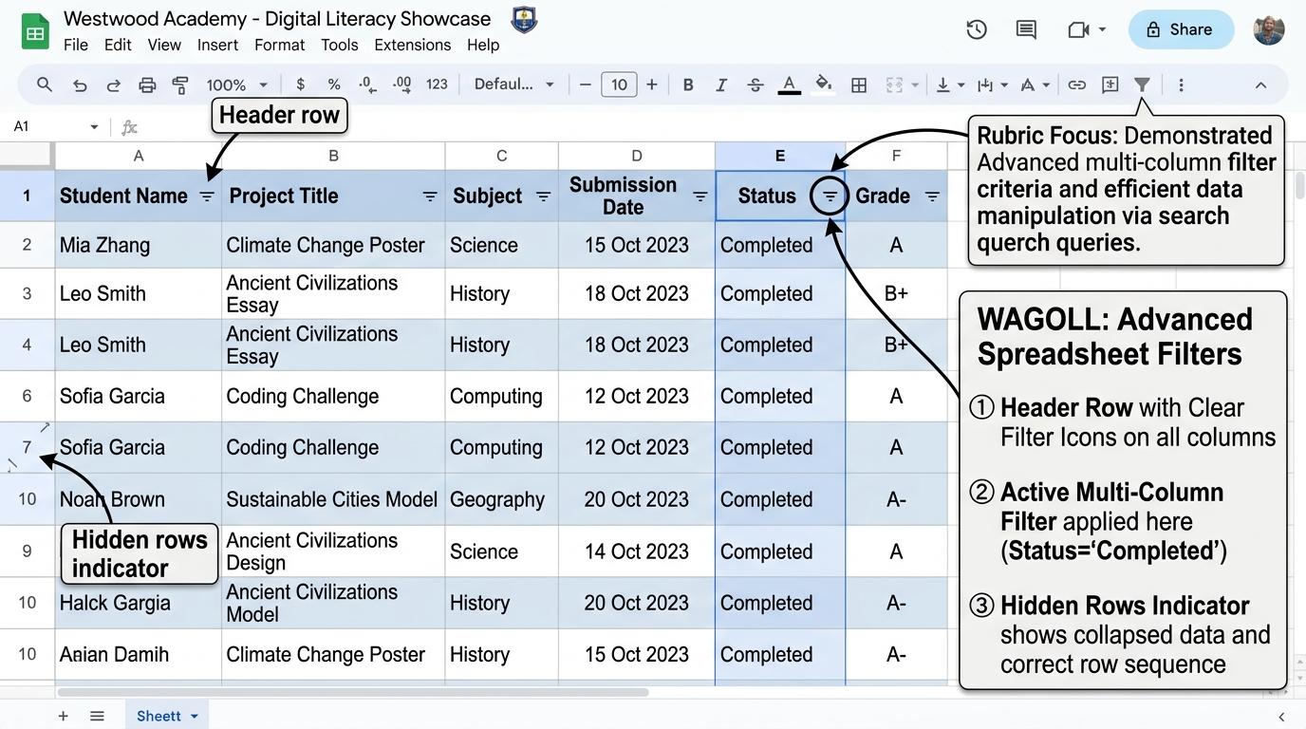Select the Sheett sheet tab
Screen dimensions: 1306x729
(x=167, y=716)
